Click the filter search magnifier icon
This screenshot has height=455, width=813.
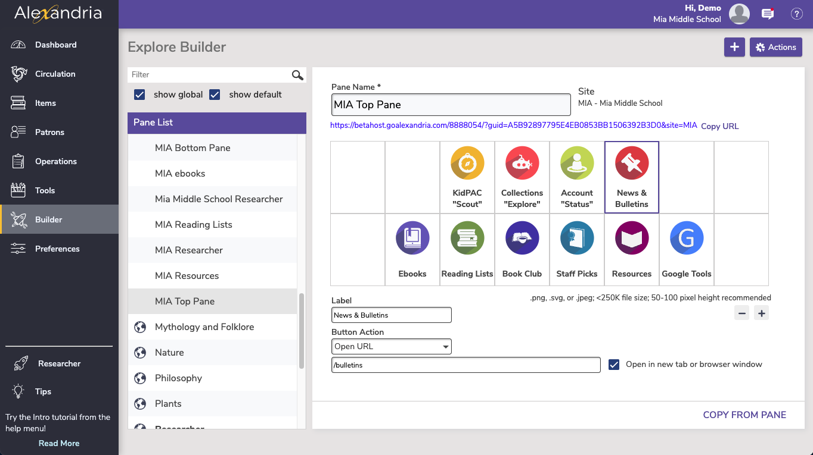point(297,75)
